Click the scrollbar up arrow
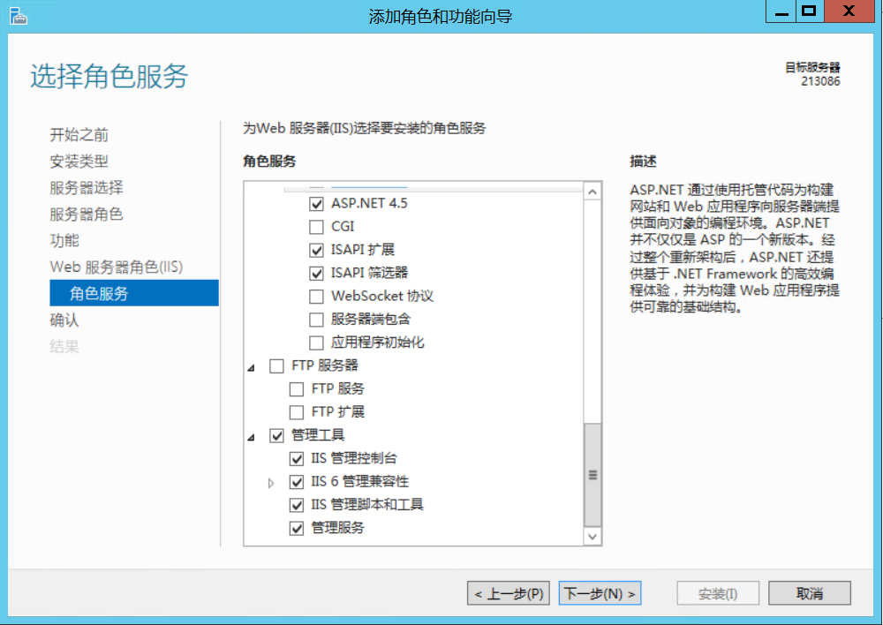This screenshot has width=883, height=625. 592,192
